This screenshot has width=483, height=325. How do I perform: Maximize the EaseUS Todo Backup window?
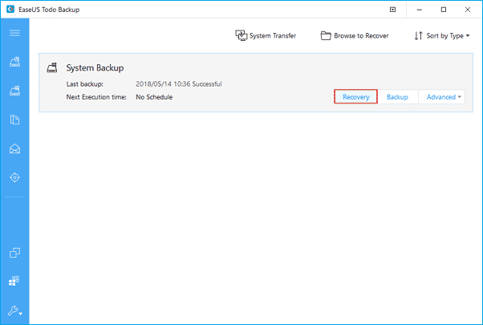click(443, 10)
